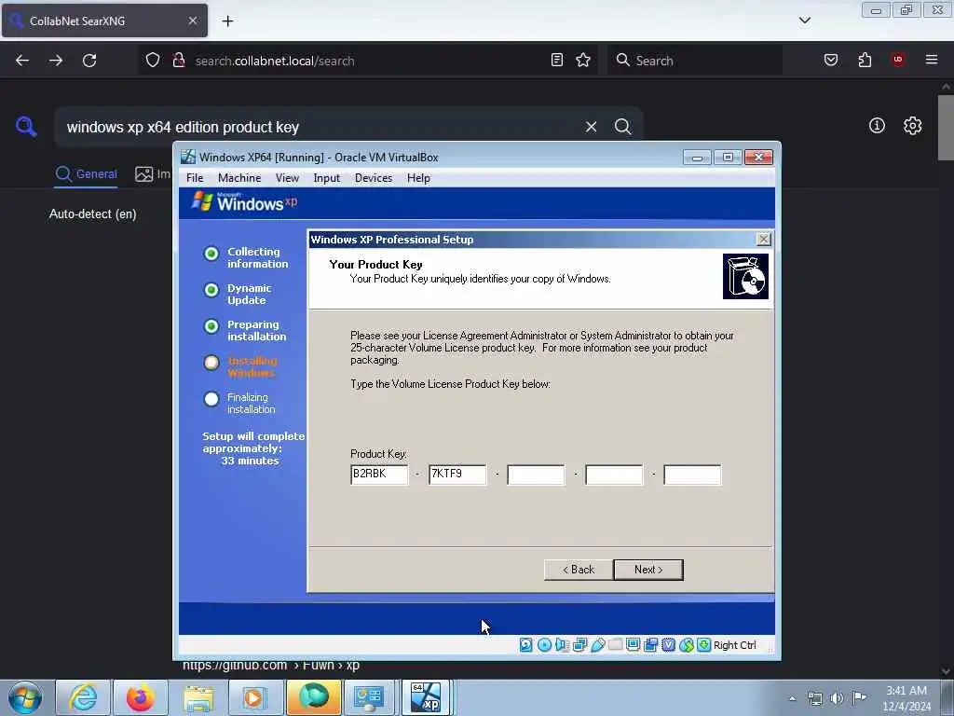
Task: Click the fifth empty product key field
Action: pyautogui.click(x=692, y=475)
